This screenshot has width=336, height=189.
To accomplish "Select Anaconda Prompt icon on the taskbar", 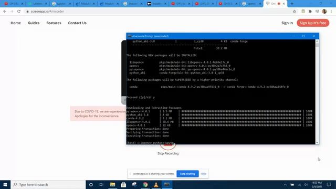I will click(167, 184).
